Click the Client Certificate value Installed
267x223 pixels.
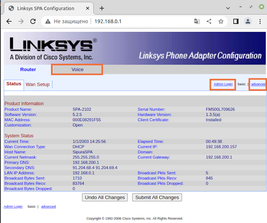click(x=213, y=120)
